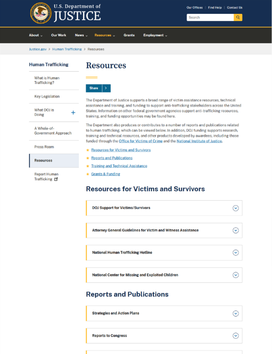Open Report Human Trafficking sidebar link
The height and width of the screenshot is (354, 272).
point(46,176)
